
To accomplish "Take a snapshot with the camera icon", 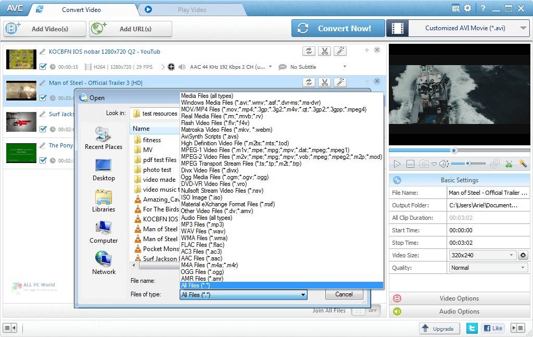I will pyautogui.click(x=424, y=163).
